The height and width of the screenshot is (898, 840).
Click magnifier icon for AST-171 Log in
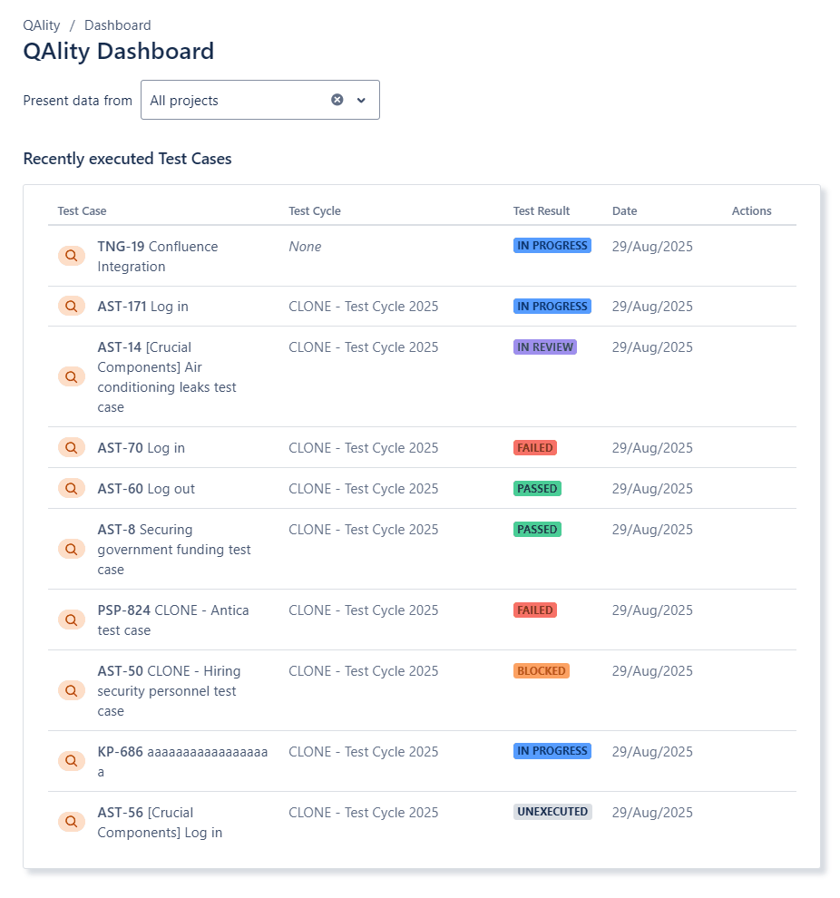(x=72, y=307)
